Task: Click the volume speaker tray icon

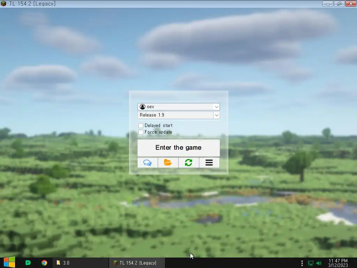Action: coord(319,263)
